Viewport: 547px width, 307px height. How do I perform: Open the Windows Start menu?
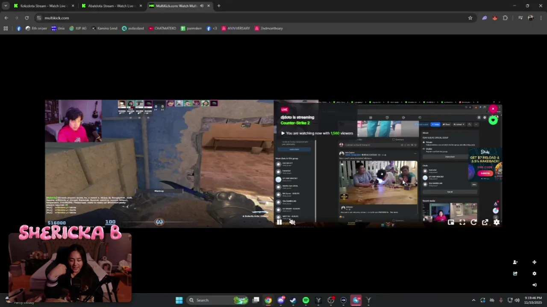pyautogui.click(x=179, y=300)
